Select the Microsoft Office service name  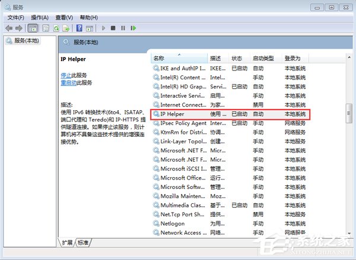pyautogui.click(x=183, y=178)
